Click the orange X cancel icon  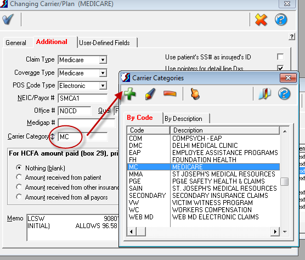[x=261, y=19]
